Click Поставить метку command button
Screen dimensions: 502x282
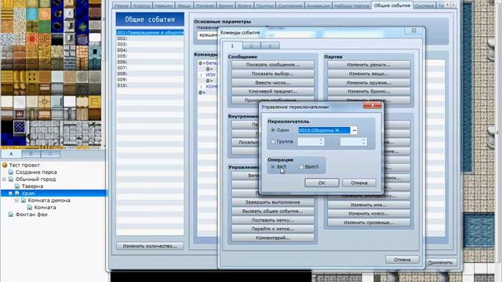tap(272, 220)
